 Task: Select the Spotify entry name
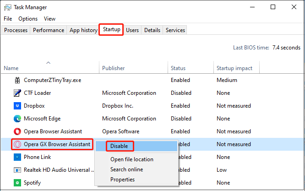[33, 183]
